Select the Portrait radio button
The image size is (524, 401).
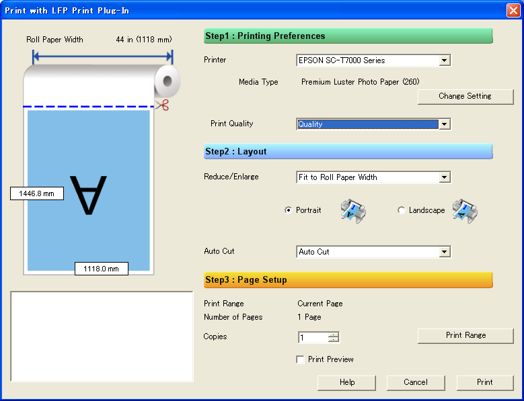[288, 210]
